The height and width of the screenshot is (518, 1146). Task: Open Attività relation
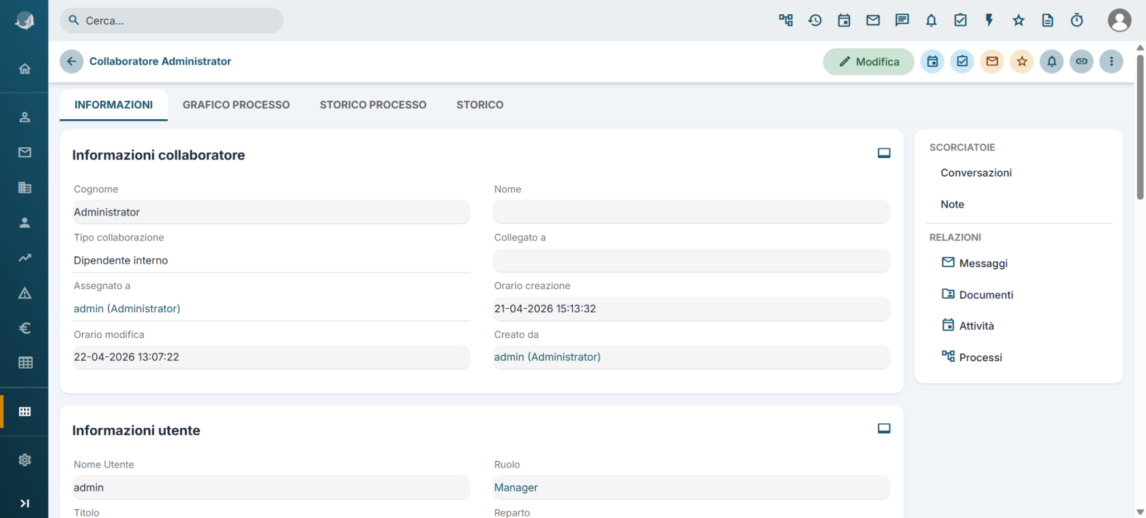point(968,326)
